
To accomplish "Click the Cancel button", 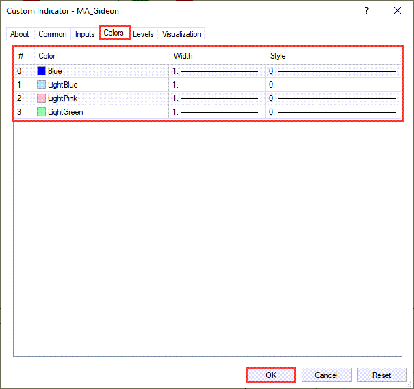I will [326, 375].
